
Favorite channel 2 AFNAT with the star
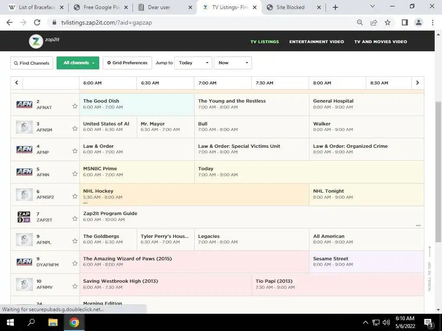coord(75,106)
